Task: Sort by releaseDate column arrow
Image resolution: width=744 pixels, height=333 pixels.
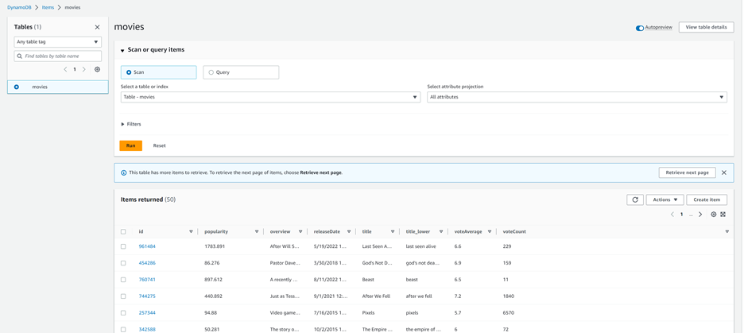Action: [349, 231]
